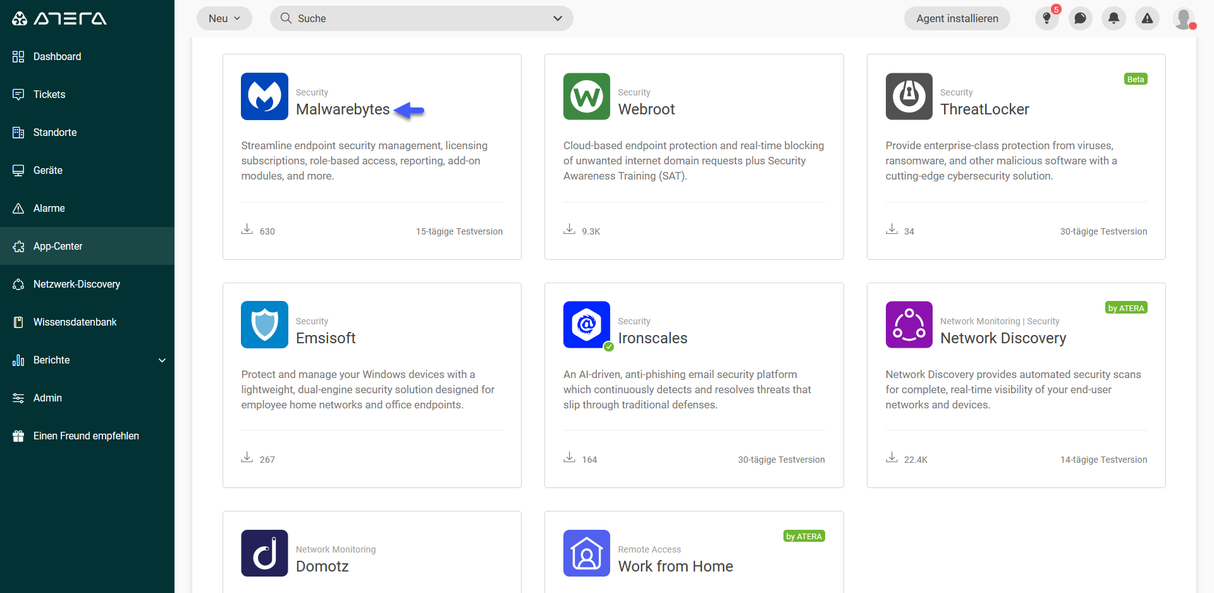The height and width of the screenshot is (593, 1214).
Task: Open the Dashboard sidebar icon
Action: (x=18, y=57)
